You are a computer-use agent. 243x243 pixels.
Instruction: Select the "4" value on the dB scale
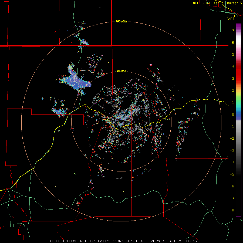[x=233, y=66]
